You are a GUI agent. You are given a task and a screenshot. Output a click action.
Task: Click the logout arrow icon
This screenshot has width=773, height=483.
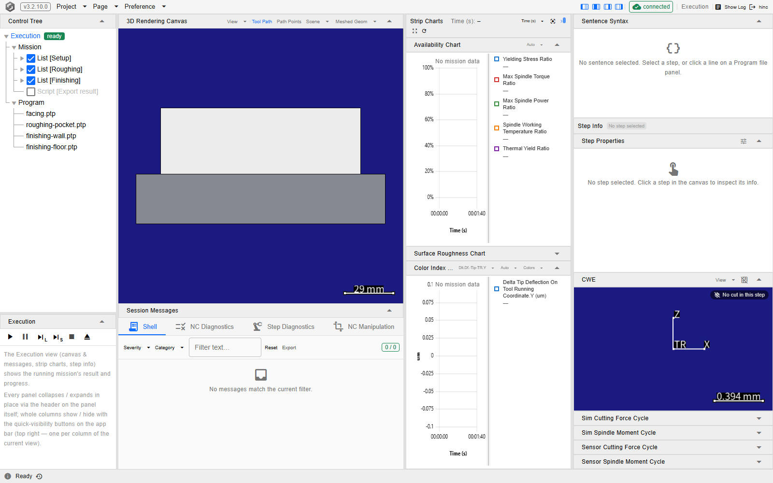[752, 7]
